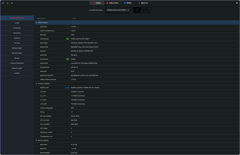Open the Formats page

(17, 43)
